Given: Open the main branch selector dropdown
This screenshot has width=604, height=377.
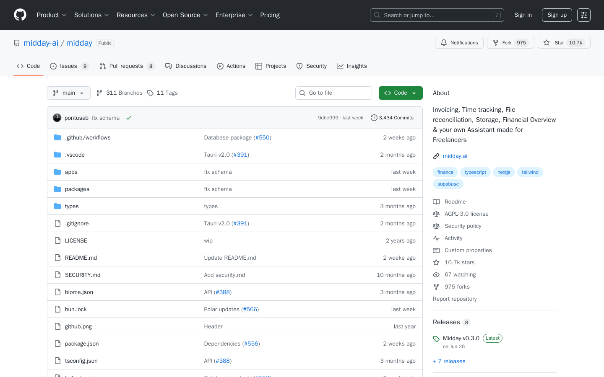Looking at the screenshot, I should pos(69,93).
